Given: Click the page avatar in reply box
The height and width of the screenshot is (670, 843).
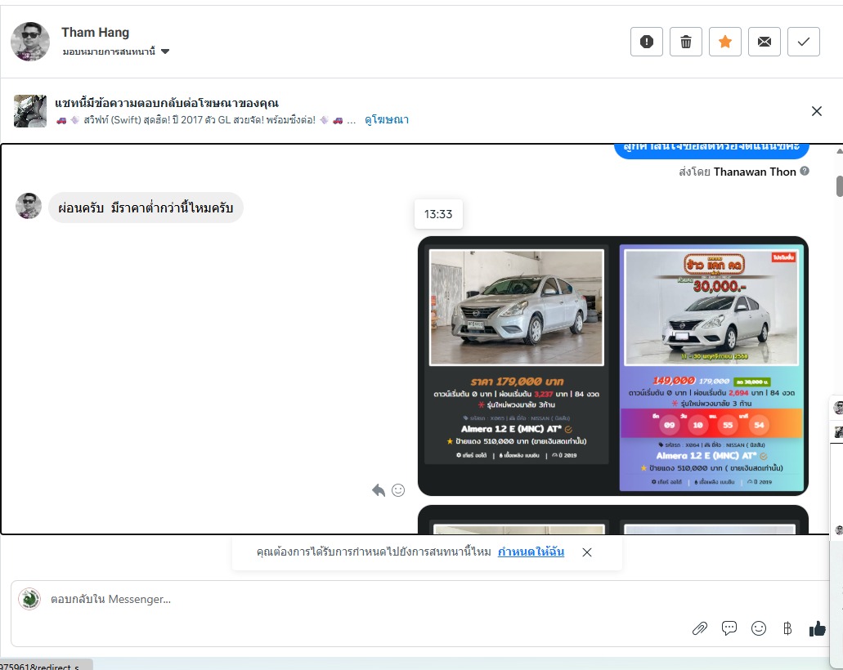Looking at the screenshot, I should (x=29, y=599).
